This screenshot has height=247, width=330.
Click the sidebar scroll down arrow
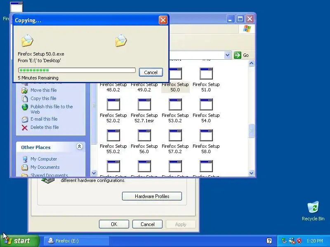[x=94, y=173]
